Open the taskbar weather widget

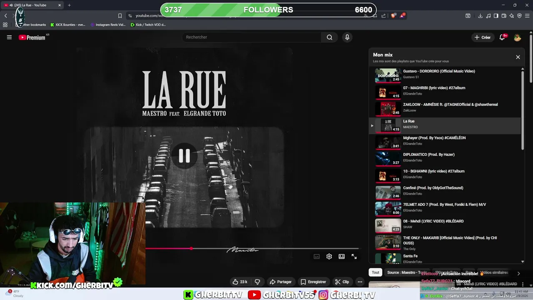click(15, 294)
